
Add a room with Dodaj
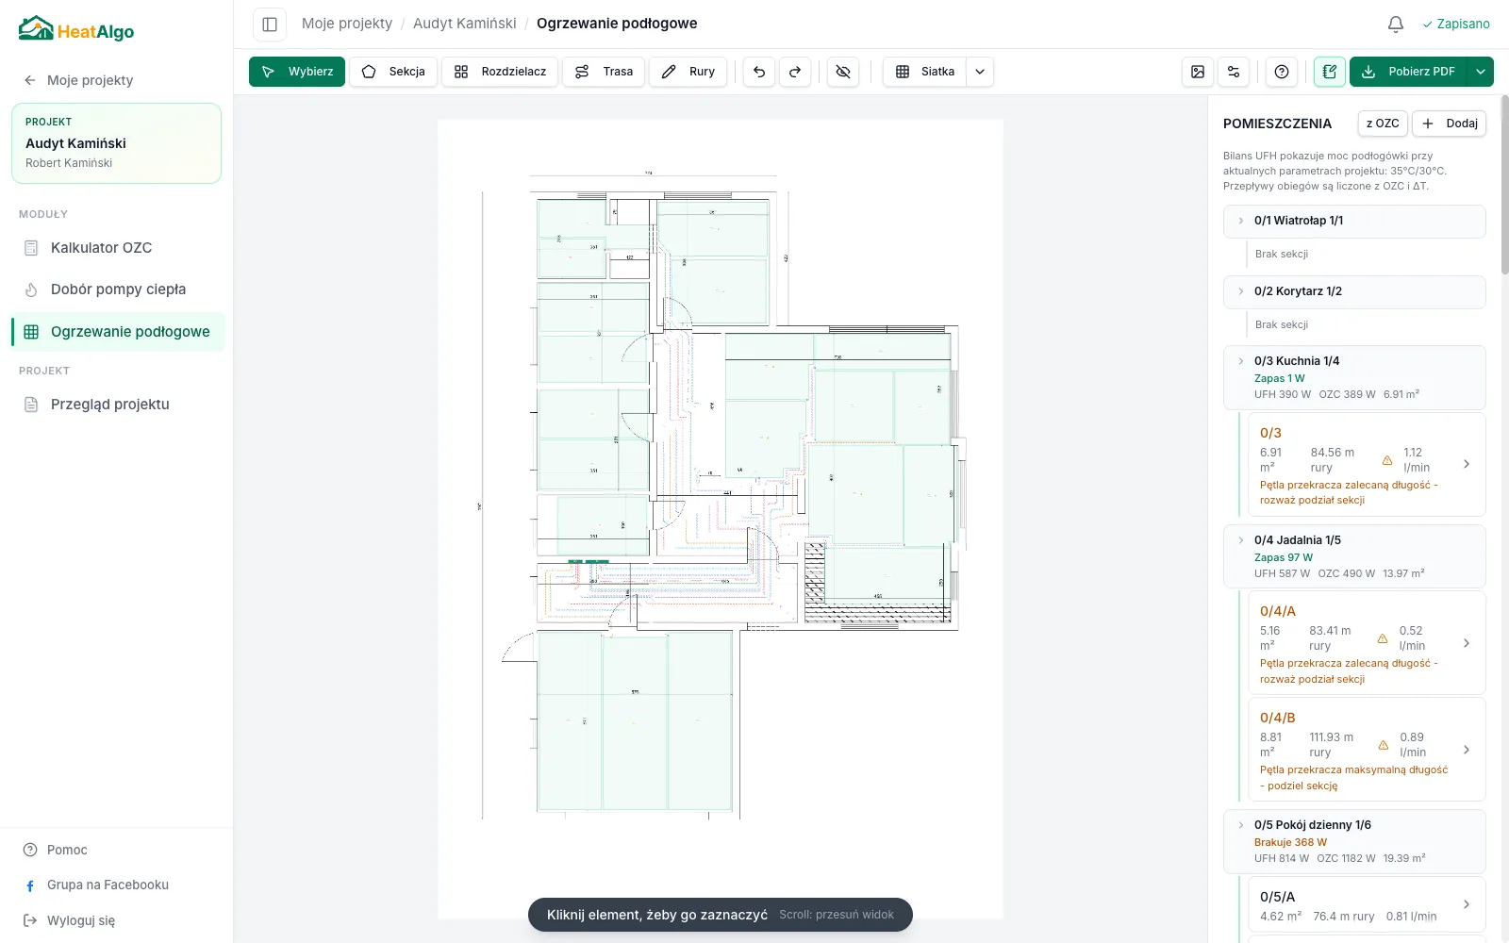pos(1449,124)
